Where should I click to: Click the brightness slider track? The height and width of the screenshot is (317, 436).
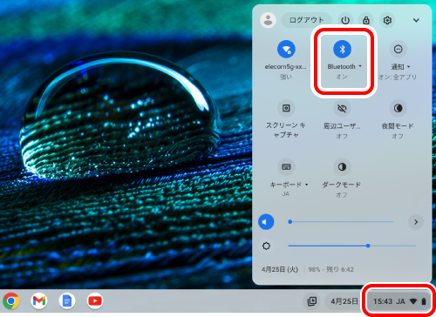[x=351, y=246]
